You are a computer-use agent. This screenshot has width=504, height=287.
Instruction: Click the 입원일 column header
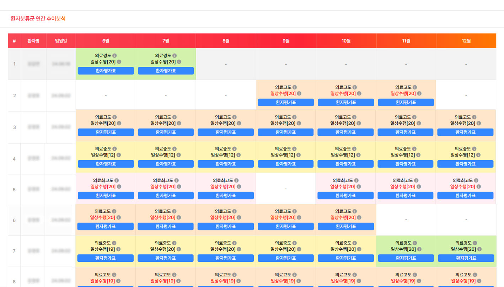[x=61, y=41]
